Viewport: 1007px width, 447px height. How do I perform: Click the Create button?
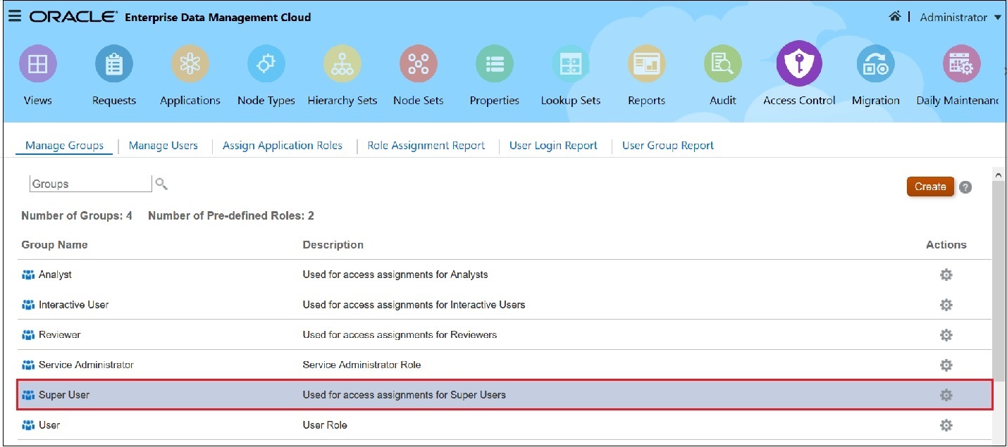tap(930, 187)
